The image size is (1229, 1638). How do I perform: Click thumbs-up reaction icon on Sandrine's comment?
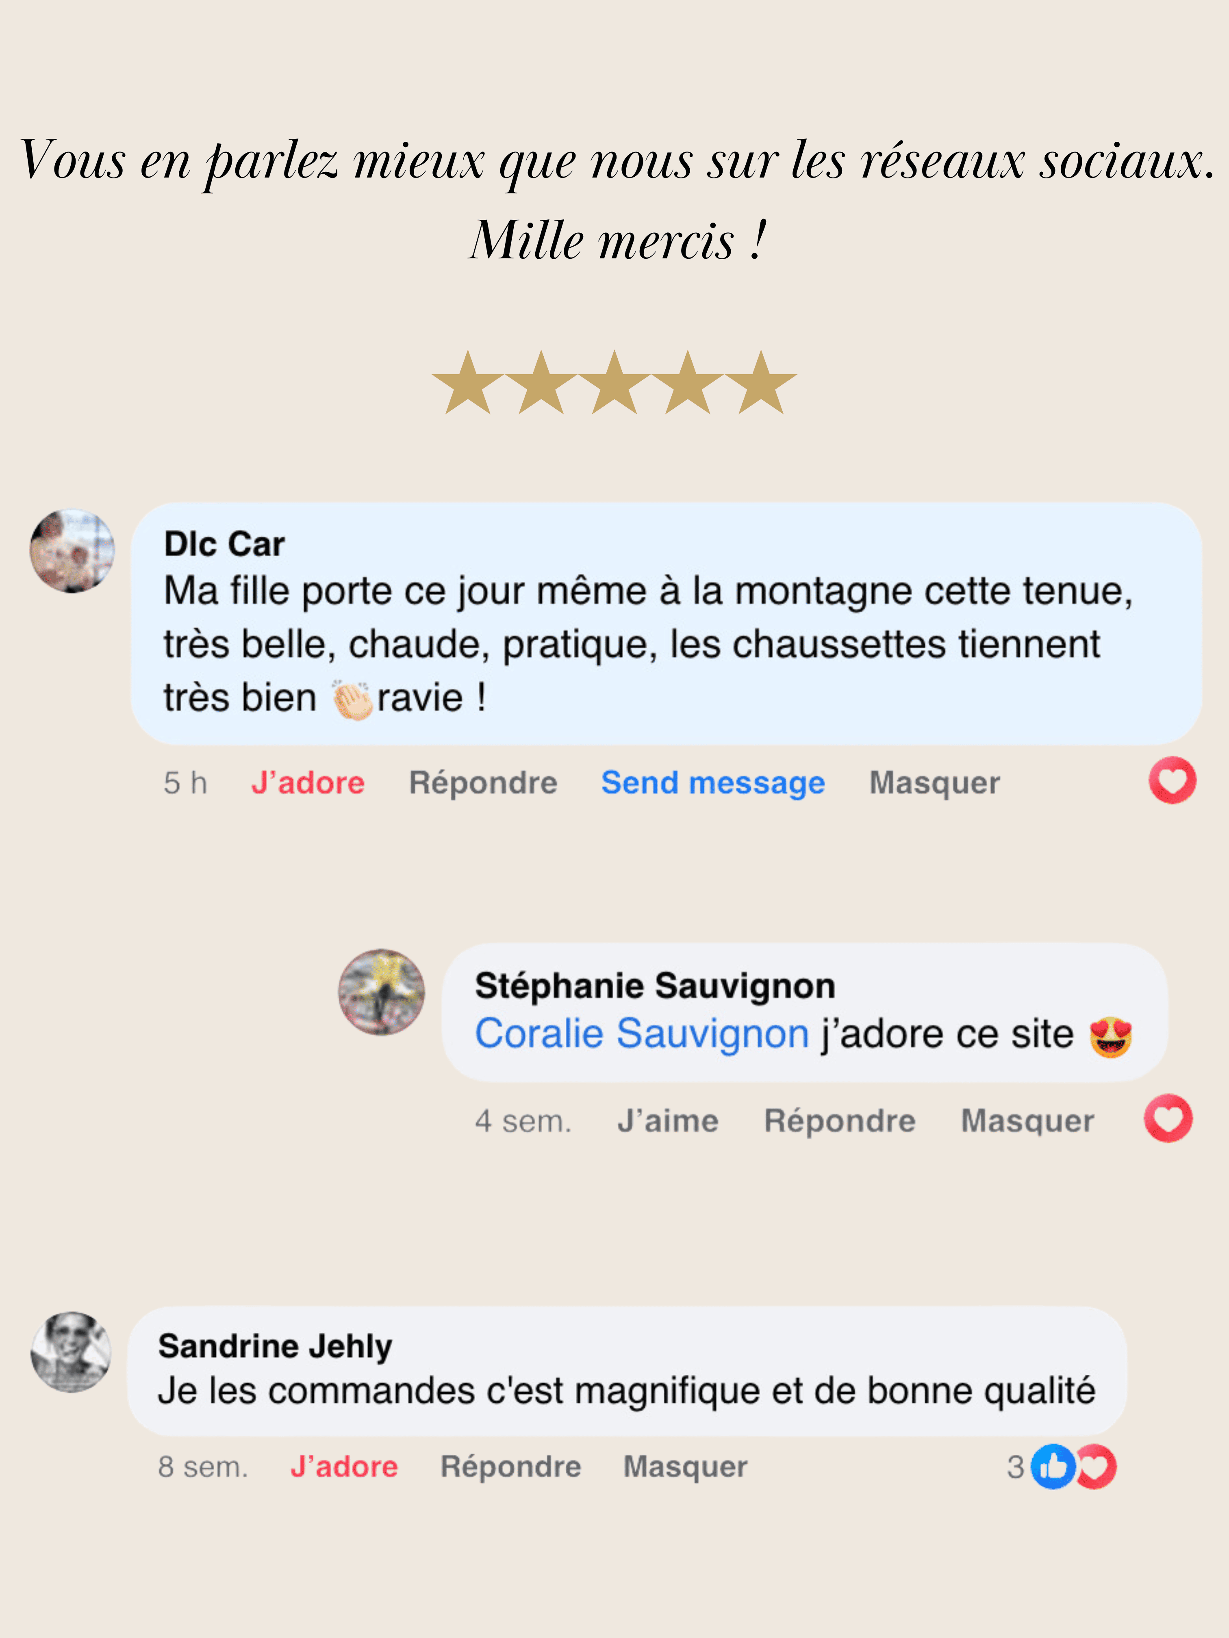[x=1053, y=1466]
